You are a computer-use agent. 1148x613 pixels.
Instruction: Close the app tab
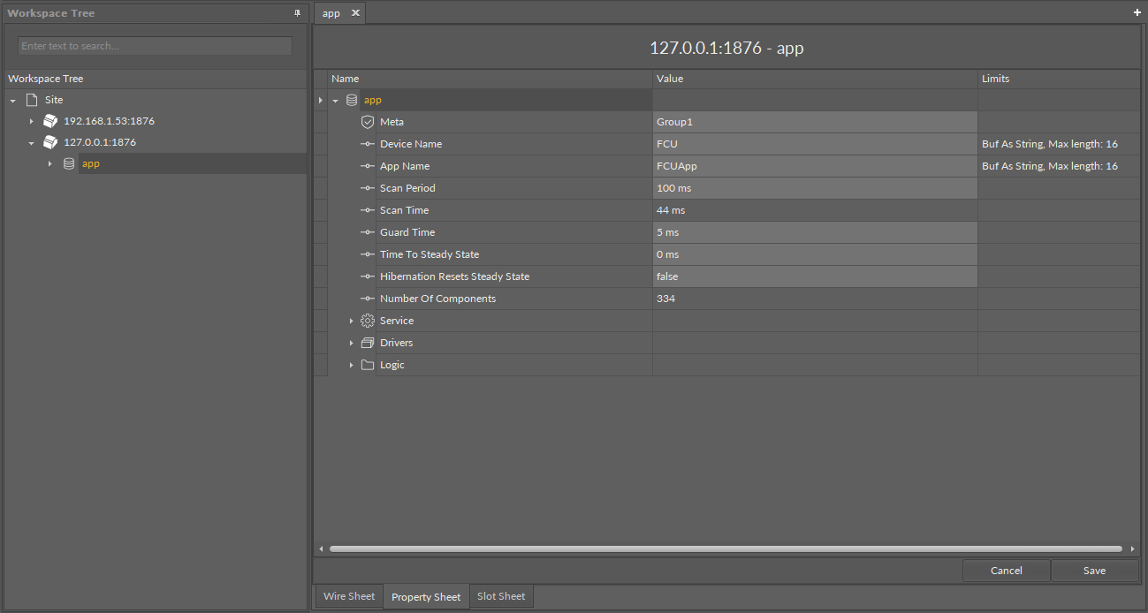pyautogui.click(x=355, y=13)
